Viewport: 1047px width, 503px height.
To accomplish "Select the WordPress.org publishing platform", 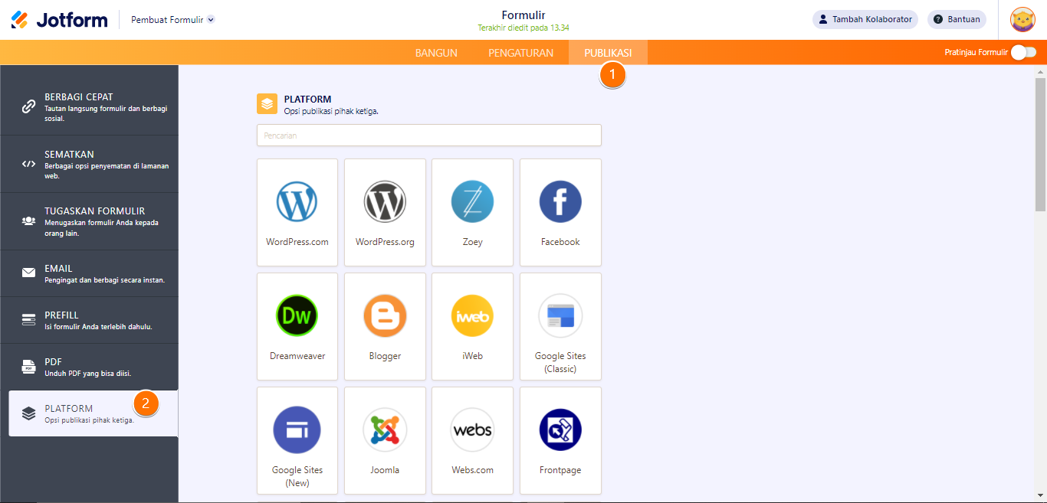I will tap(385, 212).
